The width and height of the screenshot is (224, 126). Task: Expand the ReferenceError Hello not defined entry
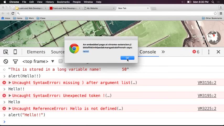pyautogui.click(x=10, y=108)
